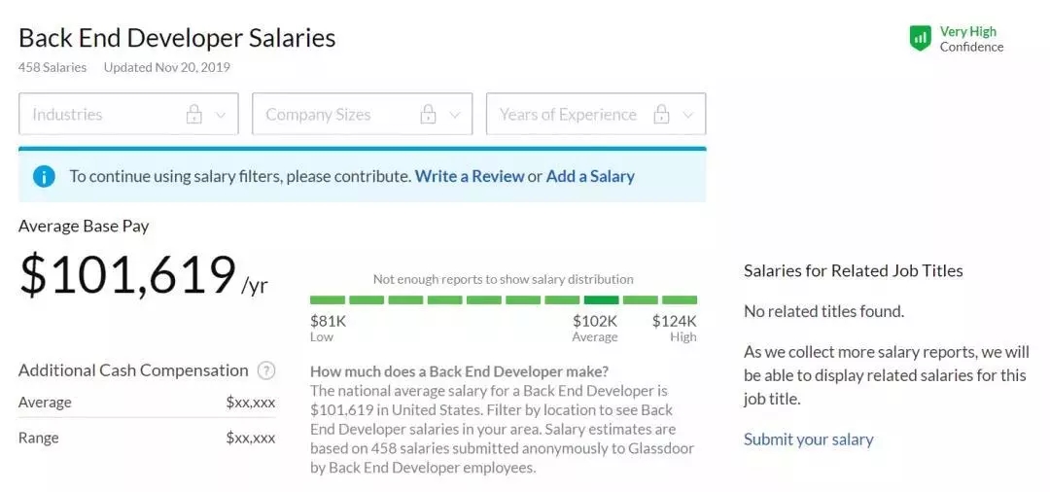Screen dimensions: 1050x492
Task: Click the 458 Salaries count text
Action: [x=52, y=68]
